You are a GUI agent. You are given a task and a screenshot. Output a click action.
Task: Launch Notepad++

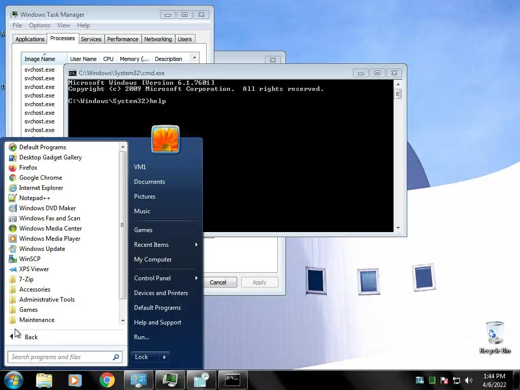(35, 198)
